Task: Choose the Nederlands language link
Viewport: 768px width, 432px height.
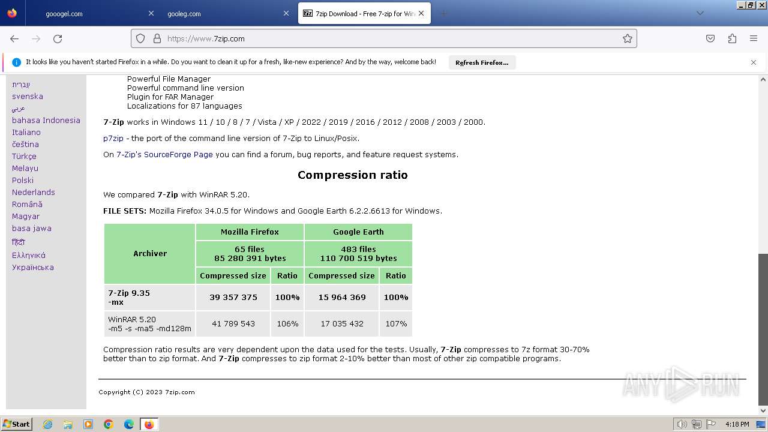Action: [34, 192]
